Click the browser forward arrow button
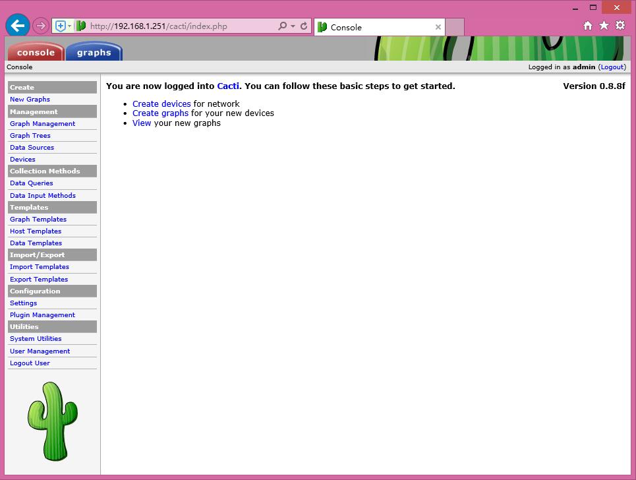636x480 pixels. (41, 26)
